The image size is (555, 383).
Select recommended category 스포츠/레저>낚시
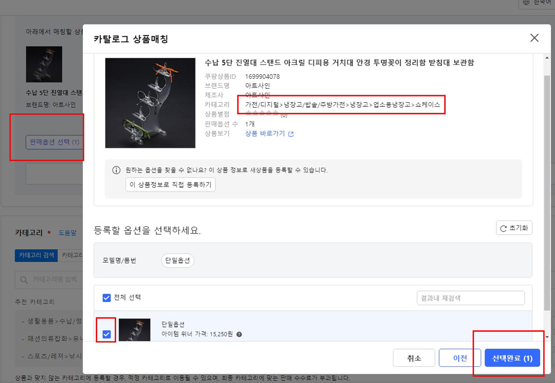coord(54,356)
